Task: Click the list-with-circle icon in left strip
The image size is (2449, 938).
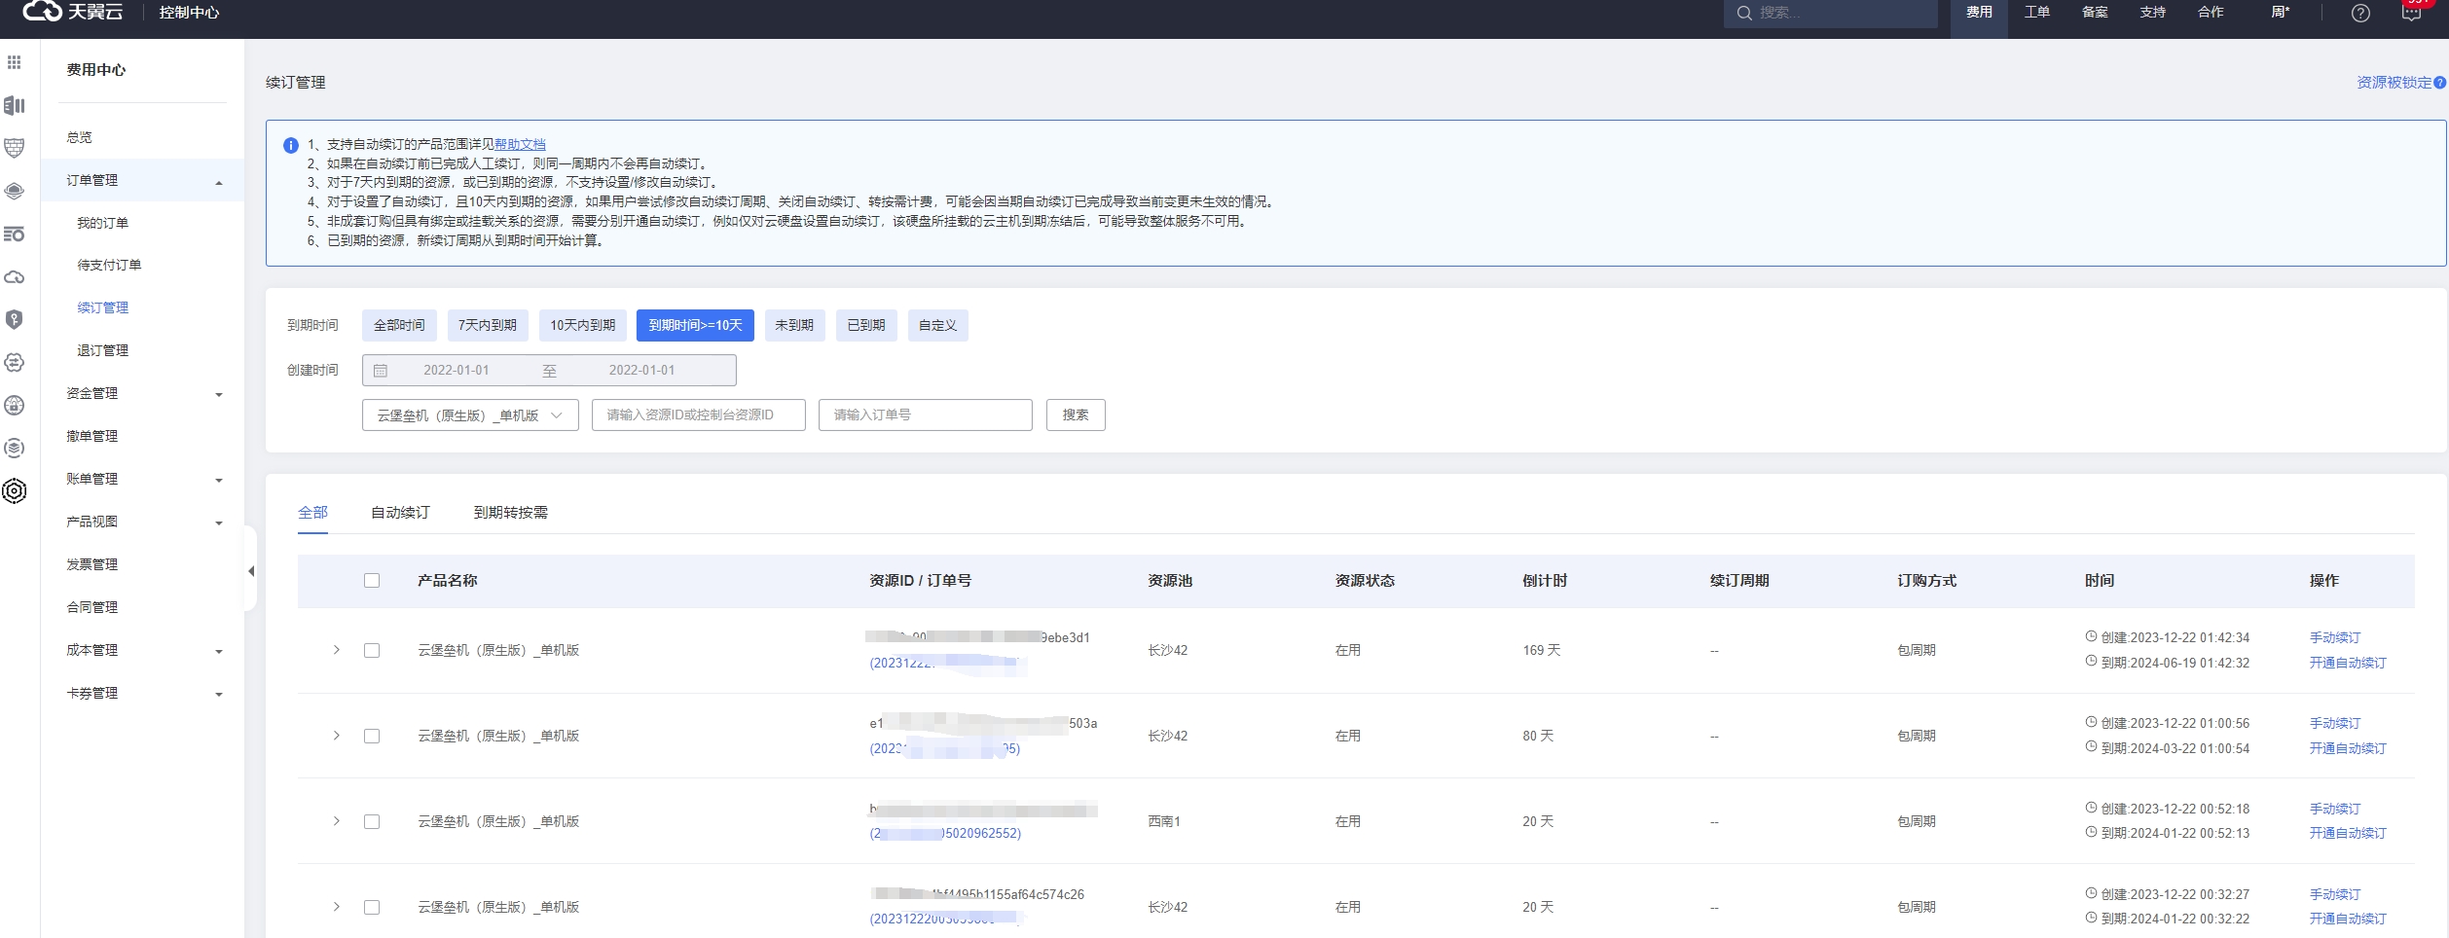Action: [x=14, y=234]
